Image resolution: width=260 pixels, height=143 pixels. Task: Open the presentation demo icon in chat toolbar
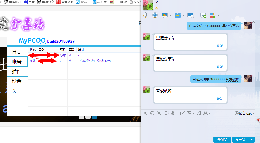pos(165,15)
